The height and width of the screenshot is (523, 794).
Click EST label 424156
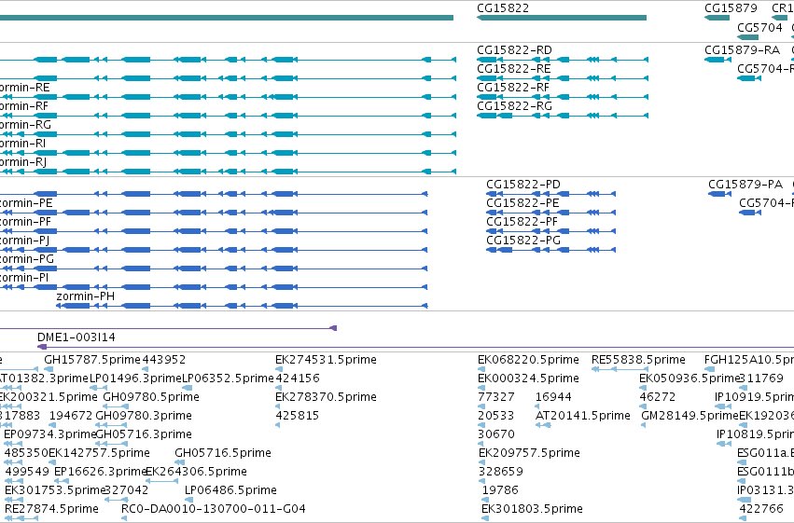[x=298, y=378]
